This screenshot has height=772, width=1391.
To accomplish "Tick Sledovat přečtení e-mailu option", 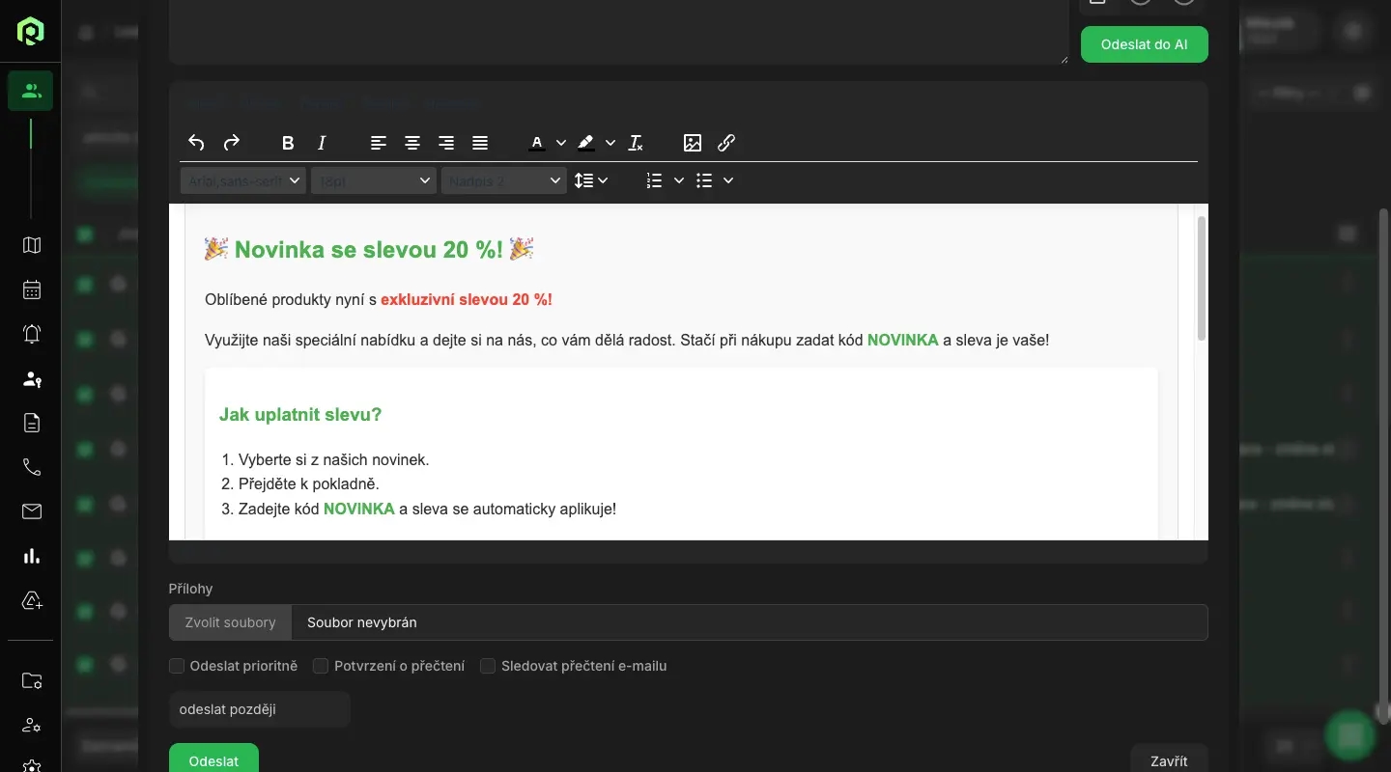I will coord(488,666).
